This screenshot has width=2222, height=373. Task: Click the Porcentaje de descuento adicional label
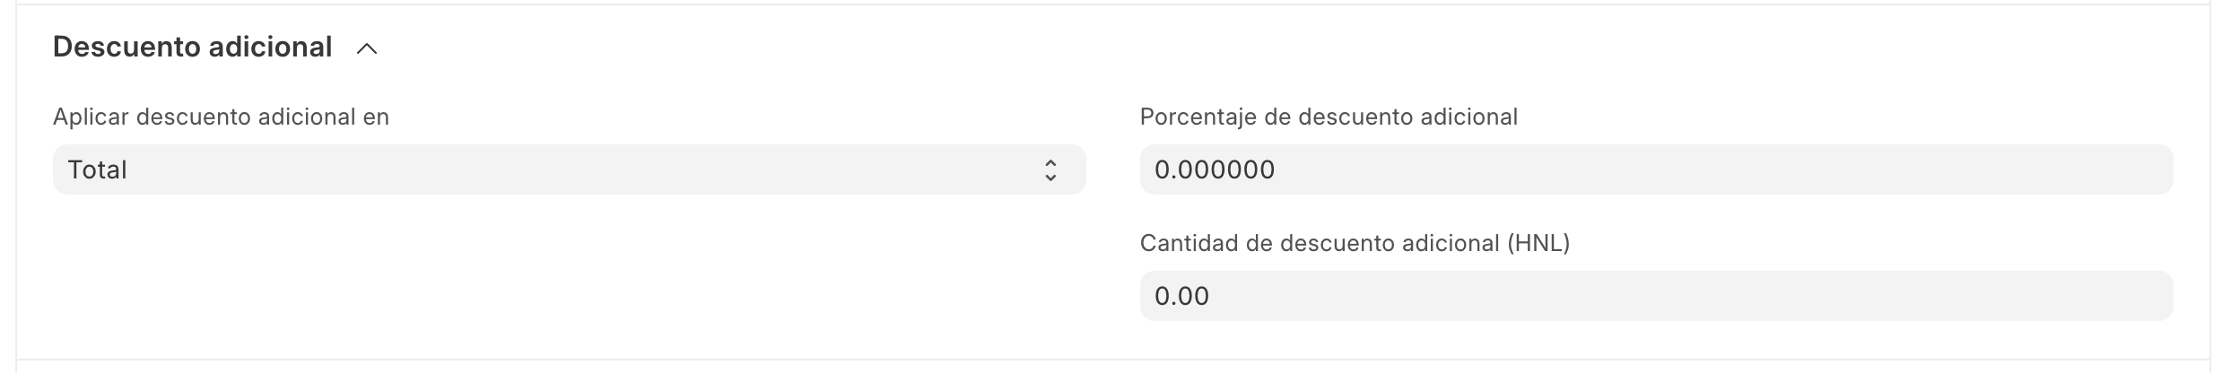pyautogui.click(x=1328, y=117)
